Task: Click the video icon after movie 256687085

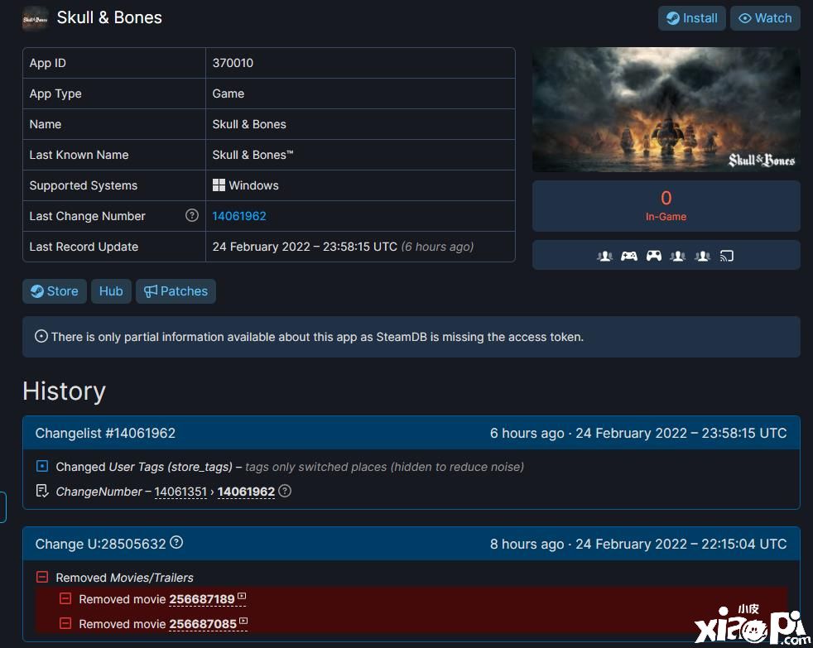Action: (243, 621)
